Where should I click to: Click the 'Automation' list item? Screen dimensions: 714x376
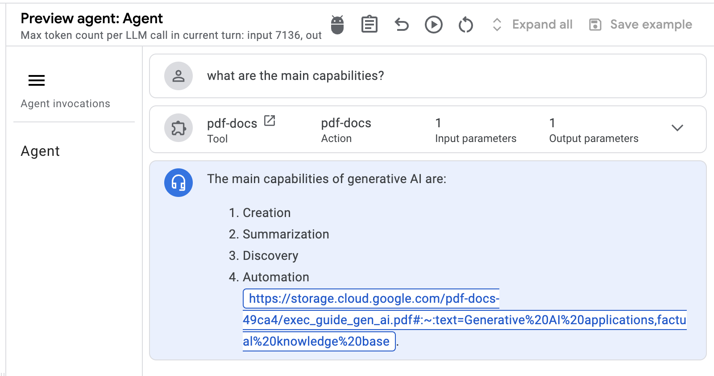tap(276, 277)
